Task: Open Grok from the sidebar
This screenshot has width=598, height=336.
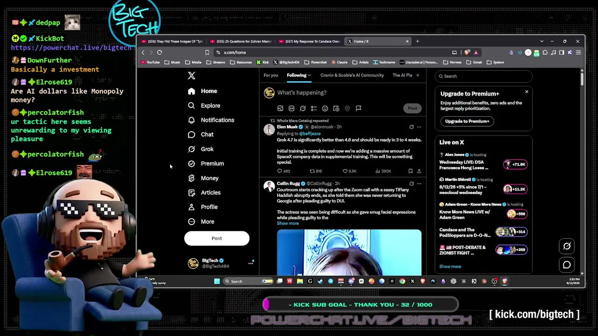Action: (x=201, y=149)
